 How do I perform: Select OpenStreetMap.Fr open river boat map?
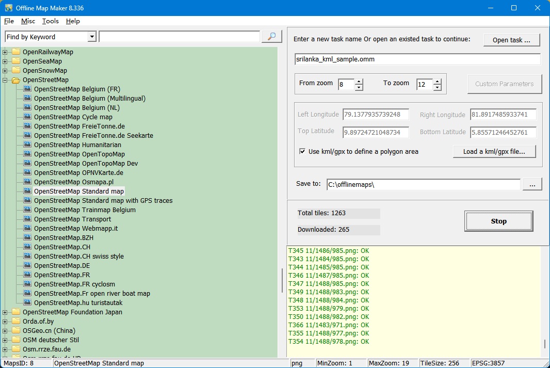(92, 294)
